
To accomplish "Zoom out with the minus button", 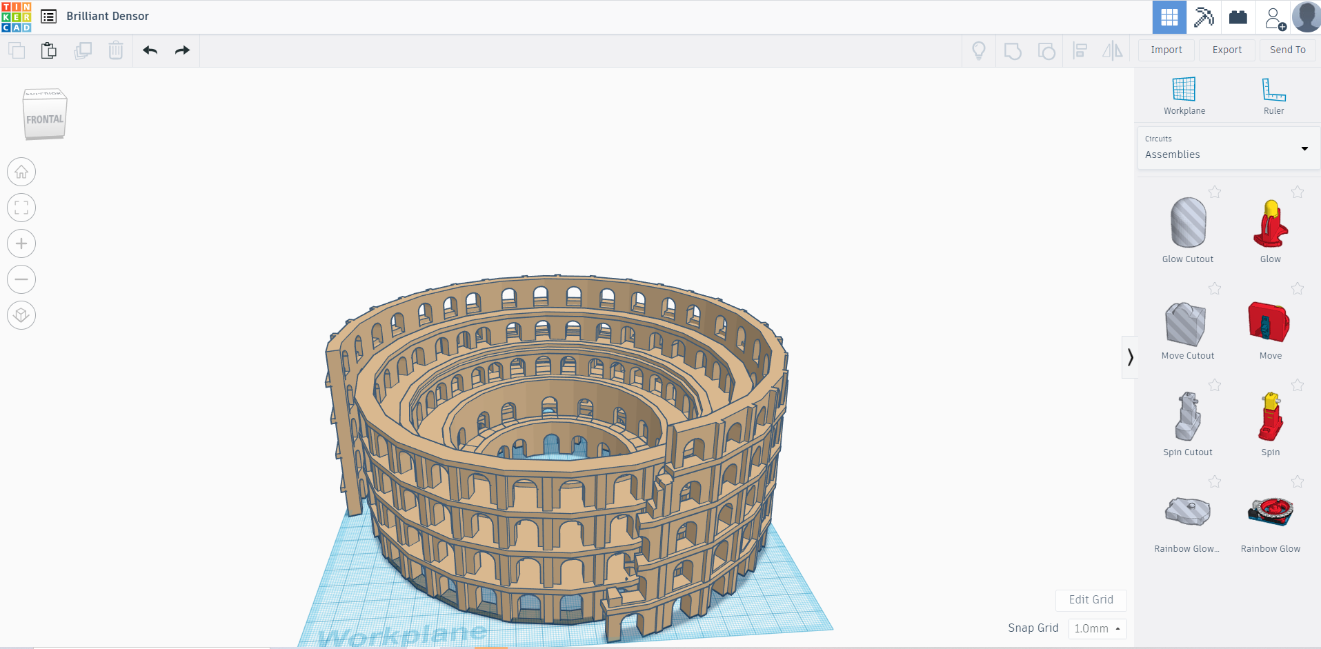I will point(21,279).
